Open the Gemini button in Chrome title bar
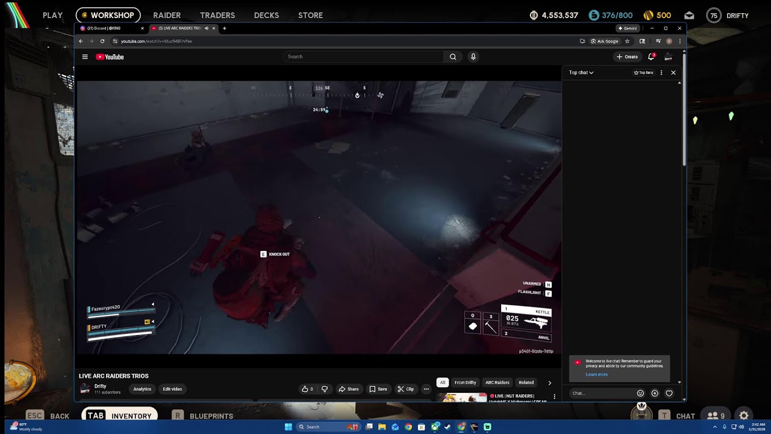 coord(628,28)
